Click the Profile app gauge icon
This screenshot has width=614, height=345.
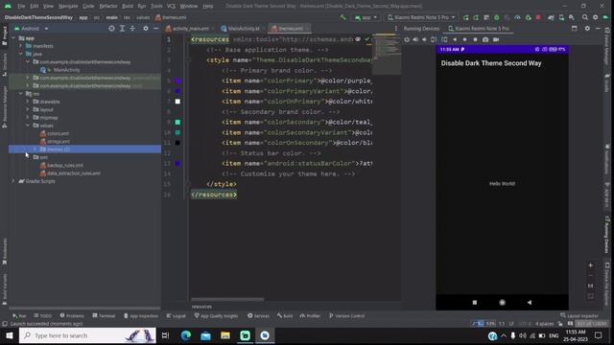click(x=517, y=17)
